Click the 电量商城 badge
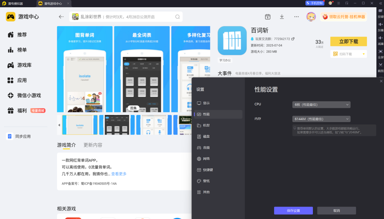The width and height of the screenshot is (384, 219). pyautogui.click(x=38, y=111)
